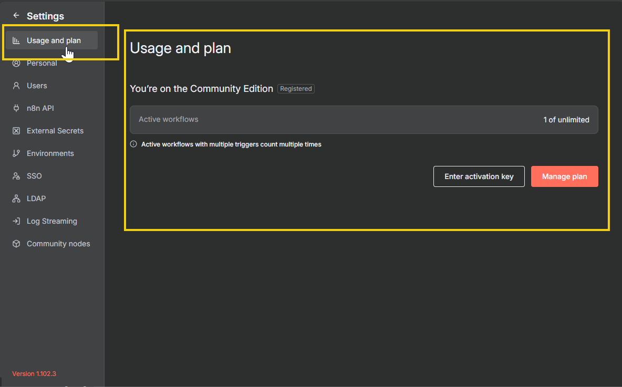Click the LDAP network icon
Viewport: 622px width, 387px height.
pos(16,198)
